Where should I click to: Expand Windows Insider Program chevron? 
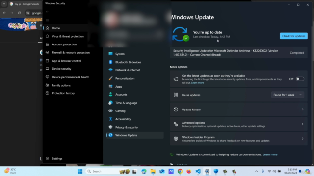[302, 139]
